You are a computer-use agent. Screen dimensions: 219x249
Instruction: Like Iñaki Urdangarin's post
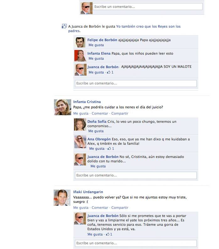[81, 208]
